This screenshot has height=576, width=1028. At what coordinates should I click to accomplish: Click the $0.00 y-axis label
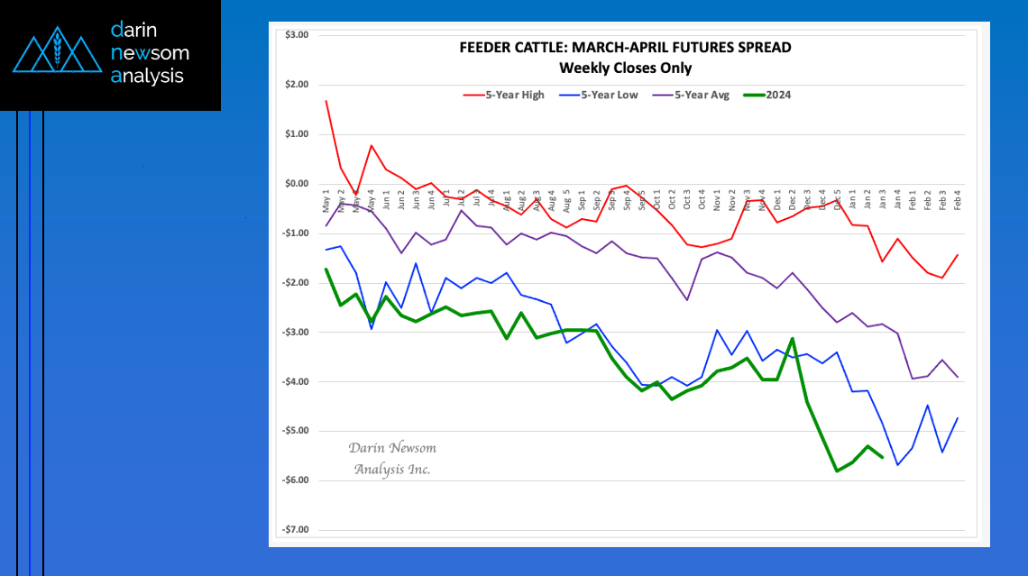(x=297, y=184)
